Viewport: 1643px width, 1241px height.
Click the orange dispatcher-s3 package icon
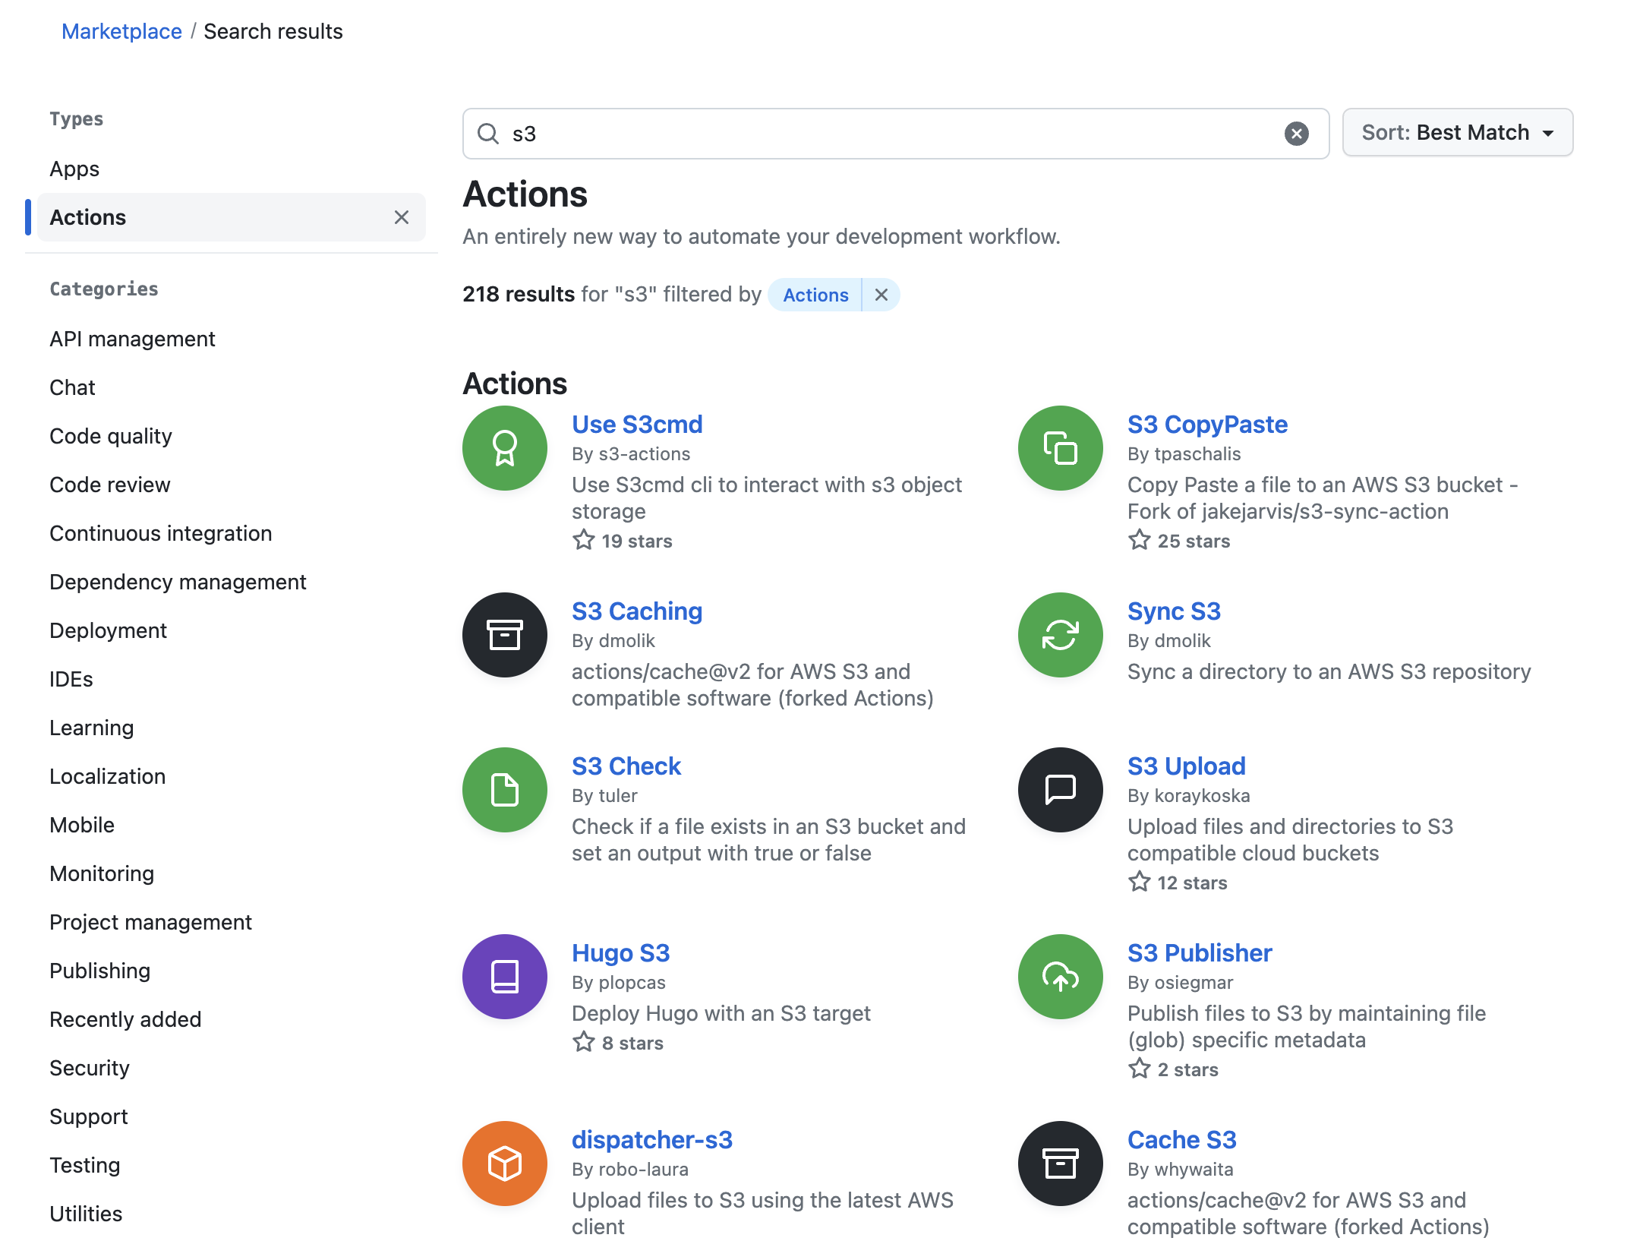(x=504, y=1163)
